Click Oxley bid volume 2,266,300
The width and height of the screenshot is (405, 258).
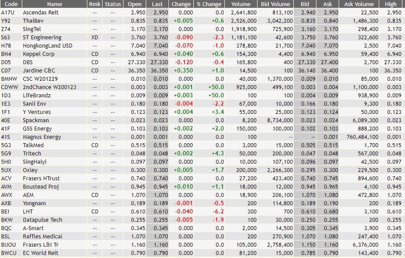pyautogui.click(x=280, y=170)
